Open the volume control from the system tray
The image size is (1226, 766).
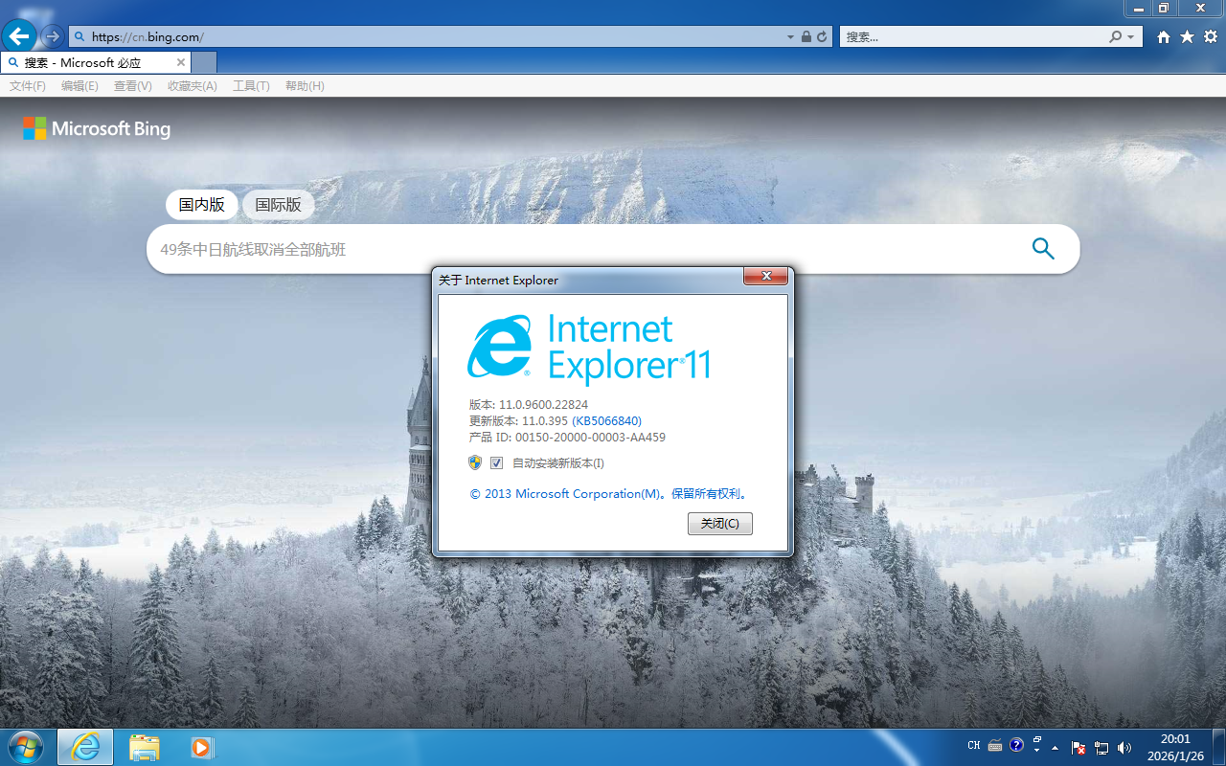click(x=1124, y=747)
